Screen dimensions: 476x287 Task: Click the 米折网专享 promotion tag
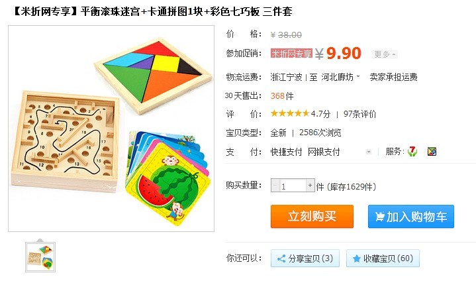[291, 54]
